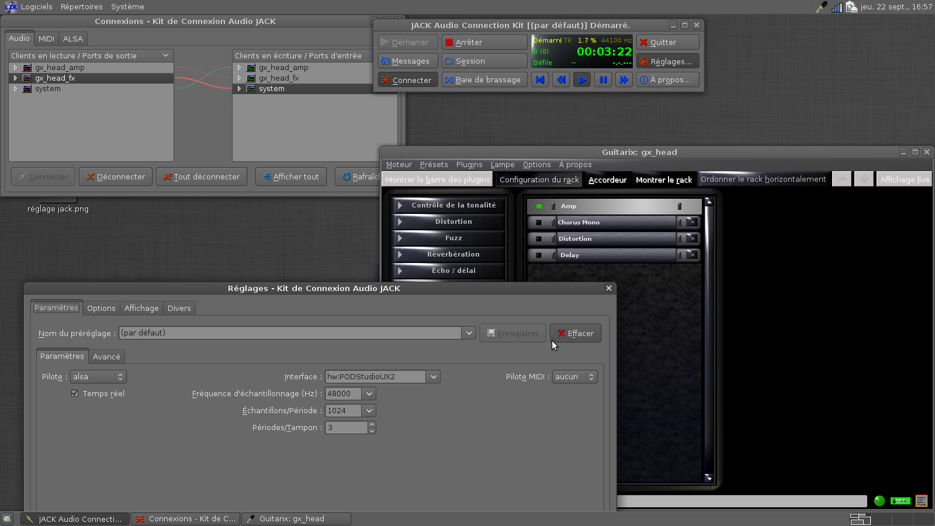Toggle the Réglages settings button
The width and height of the screenshot is (935, 526).
668,61
